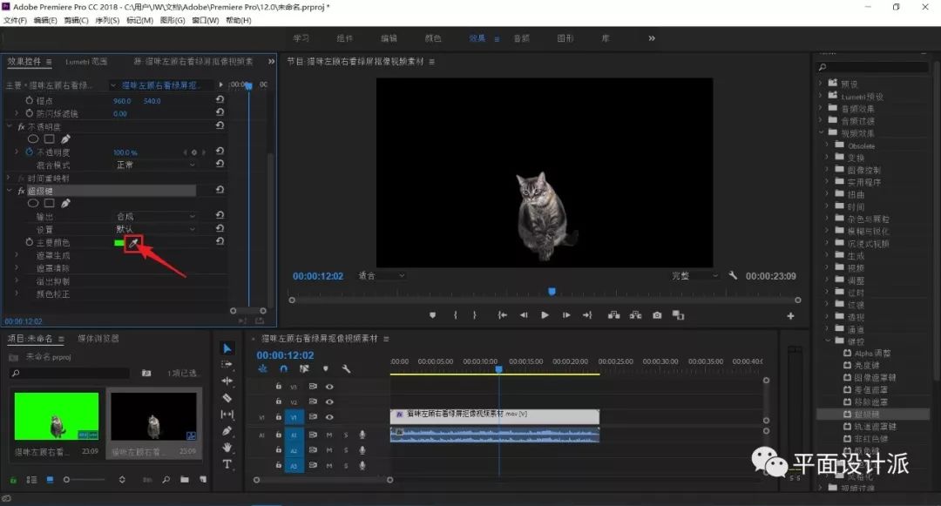Choose the Hand tool
941x506 pixels.
tap(227, 448)
